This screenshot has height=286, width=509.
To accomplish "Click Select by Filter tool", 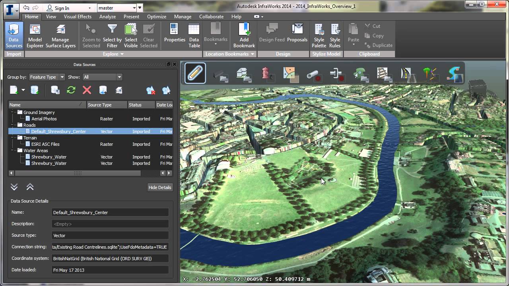I will point(112,36).
